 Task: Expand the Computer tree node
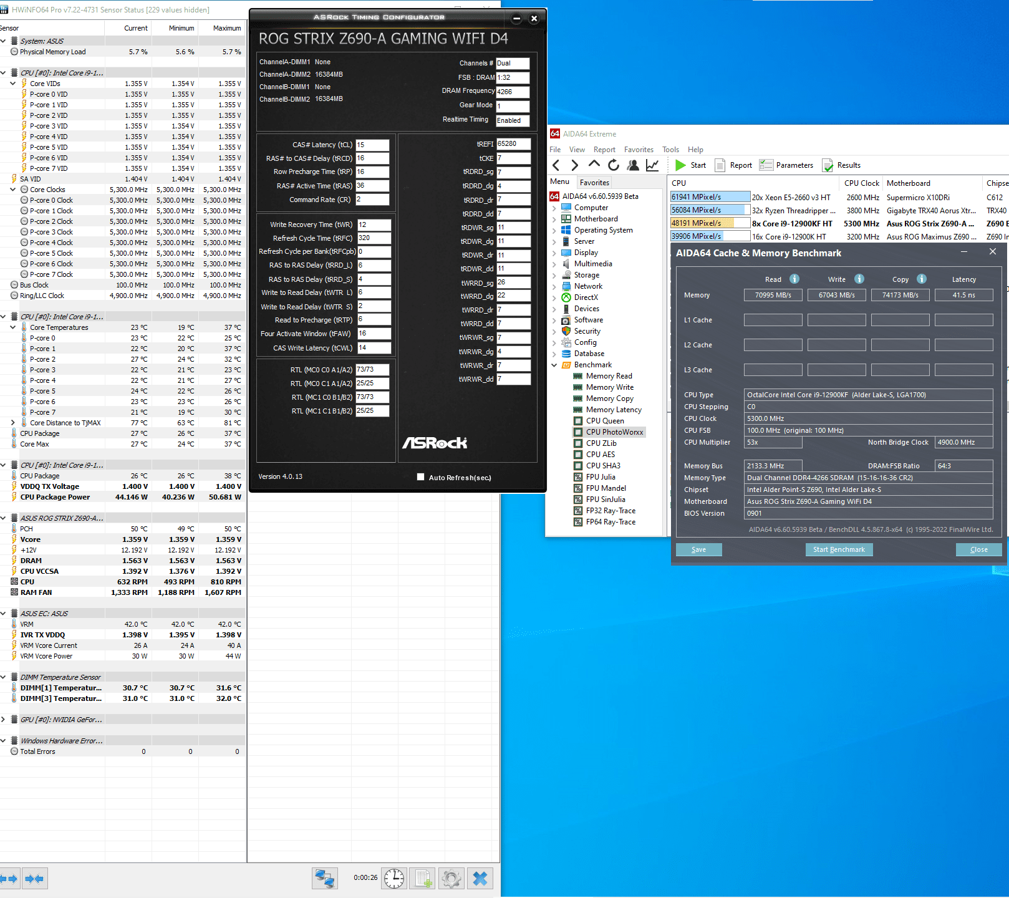click(x=554, y=208)
